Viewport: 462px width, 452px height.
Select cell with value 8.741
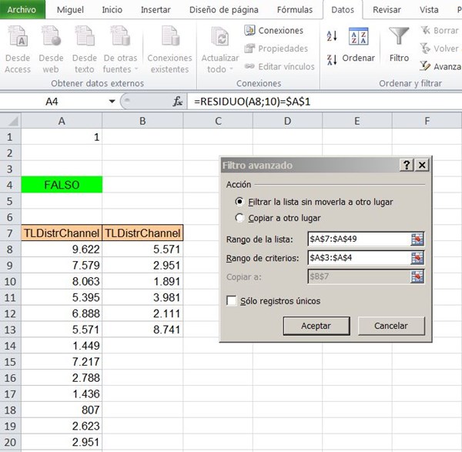(142, 330)
